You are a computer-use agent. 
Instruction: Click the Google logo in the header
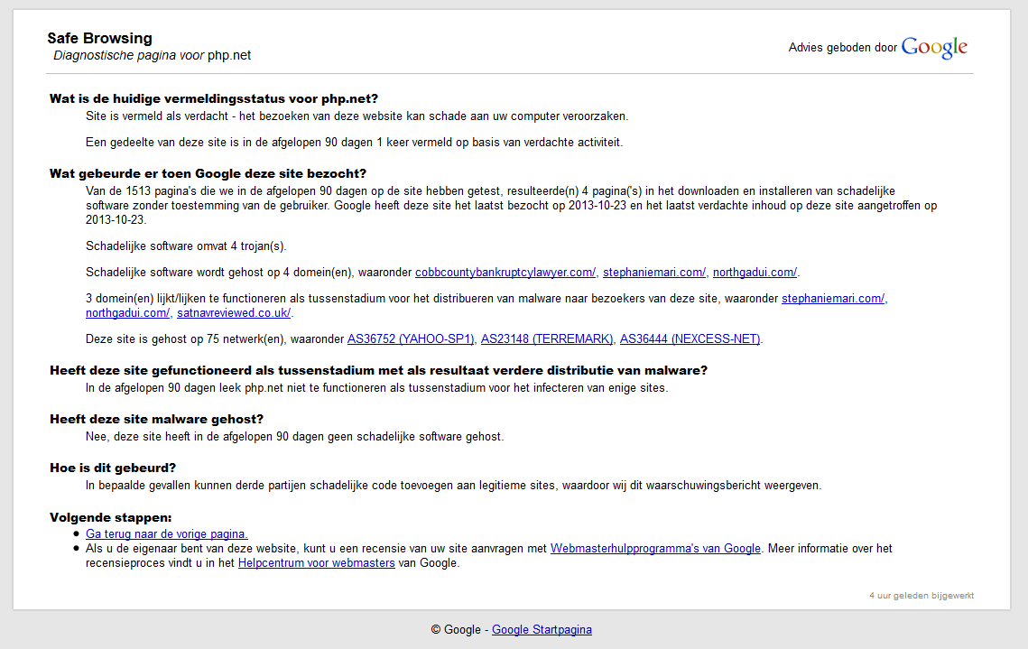[933, 48]
